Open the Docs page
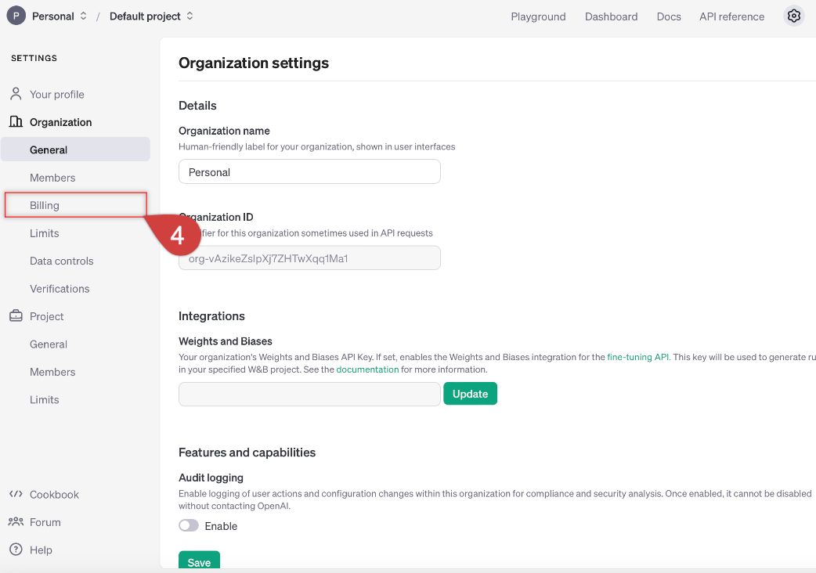 tap(669, 16)
